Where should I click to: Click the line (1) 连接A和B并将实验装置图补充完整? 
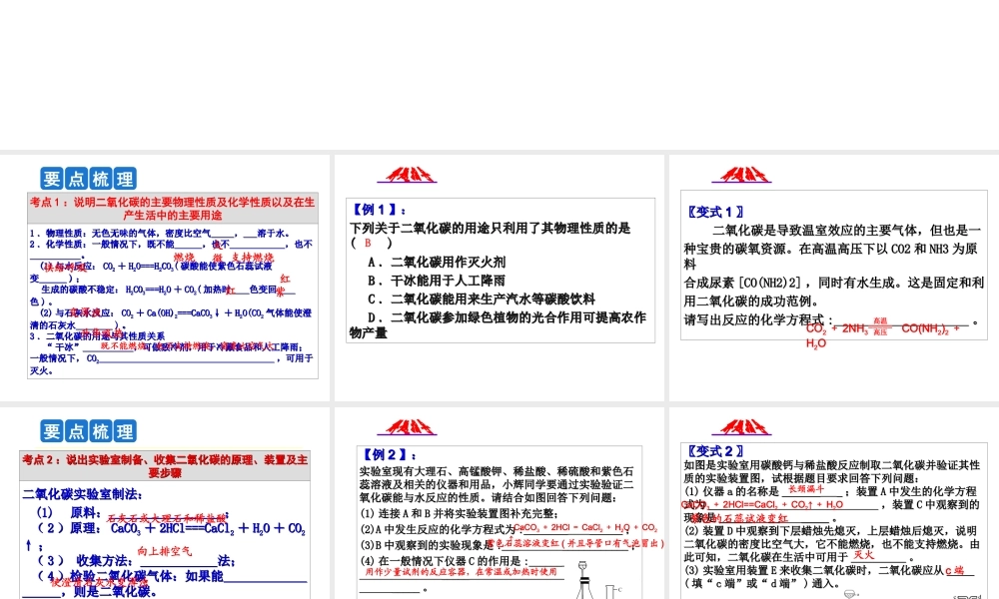click(x=459, y=513)
